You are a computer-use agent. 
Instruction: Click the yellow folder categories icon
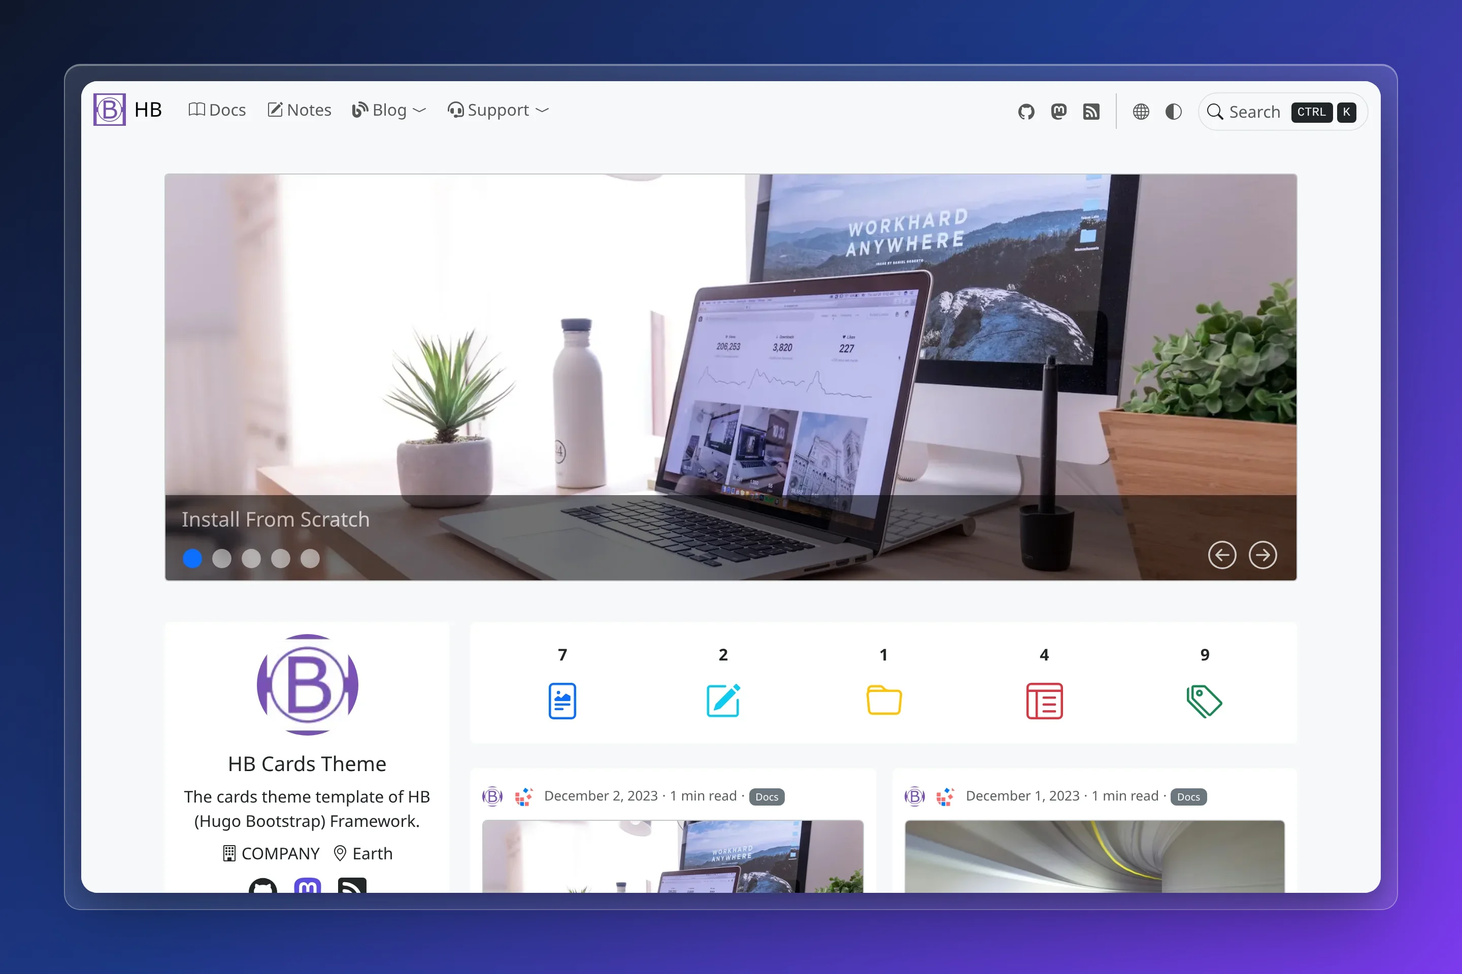pyautogui.click(x=884, y=700)
